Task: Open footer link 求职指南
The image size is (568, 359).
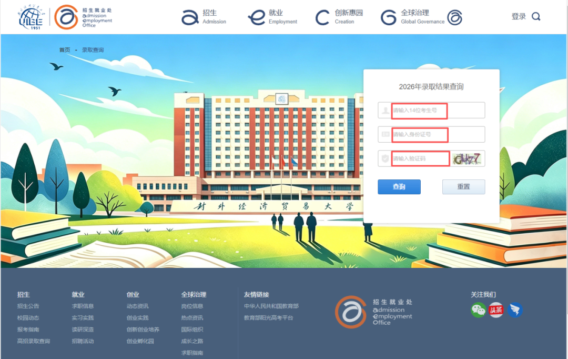Action: click(x=192, y=353)
